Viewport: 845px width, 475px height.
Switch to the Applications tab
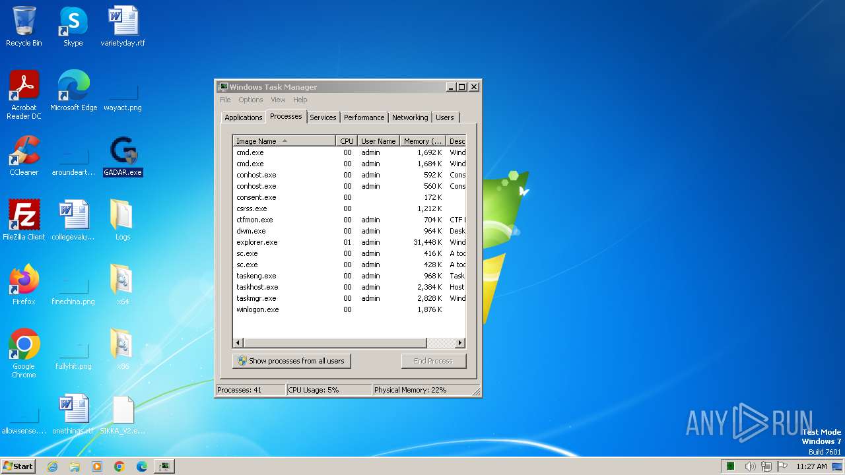pyautogui.click(x=243, y=117)
